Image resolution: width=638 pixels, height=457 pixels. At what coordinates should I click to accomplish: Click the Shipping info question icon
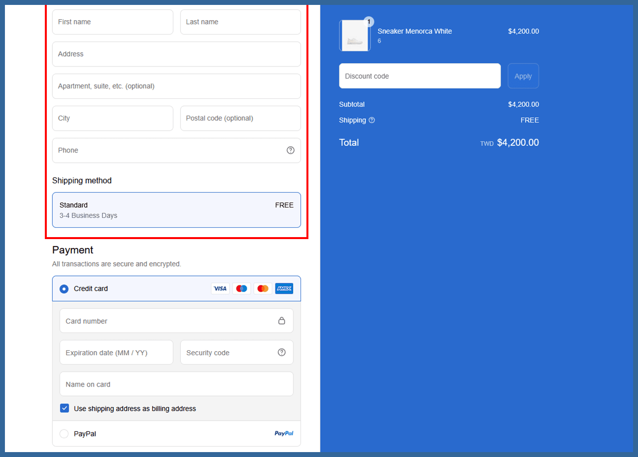[x=372, y=120]
